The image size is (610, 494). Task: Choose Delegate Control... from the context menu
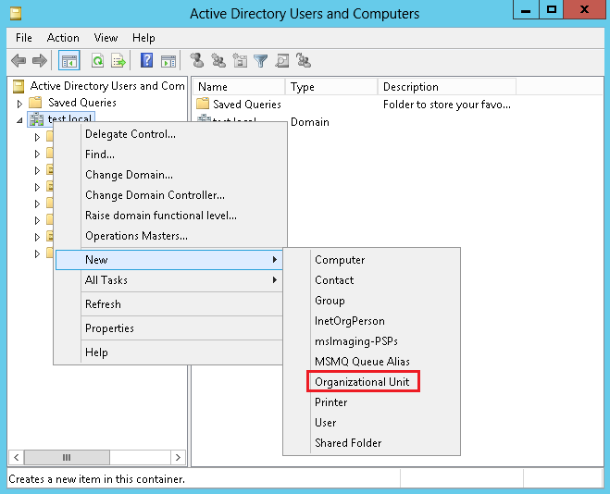pos(168,134)
